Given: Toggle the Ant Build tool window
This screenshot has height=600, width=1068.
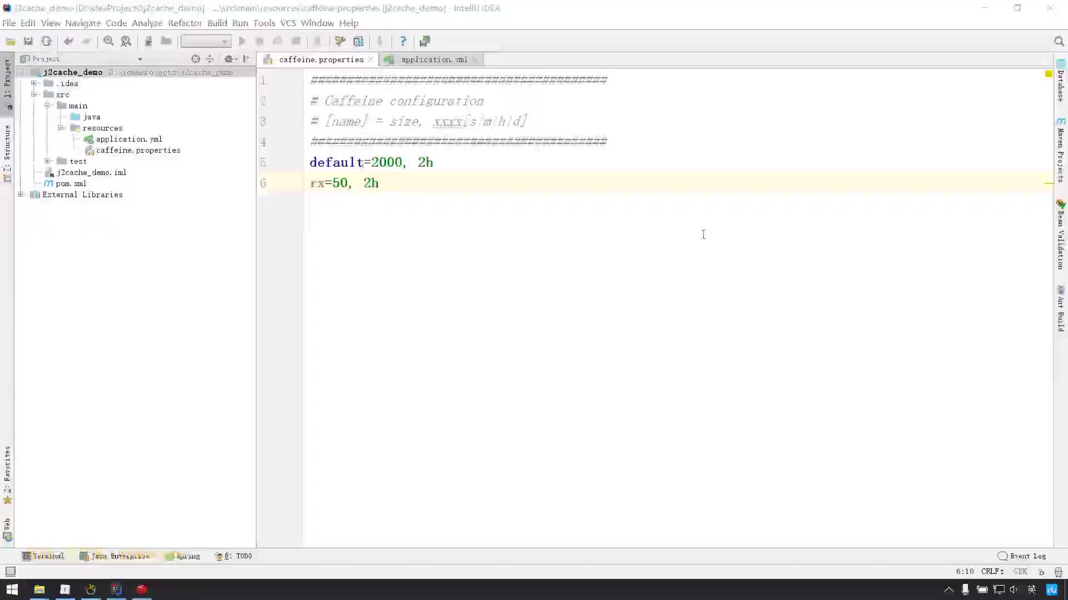Looking at the screenshot, I should coord(1061,308).
